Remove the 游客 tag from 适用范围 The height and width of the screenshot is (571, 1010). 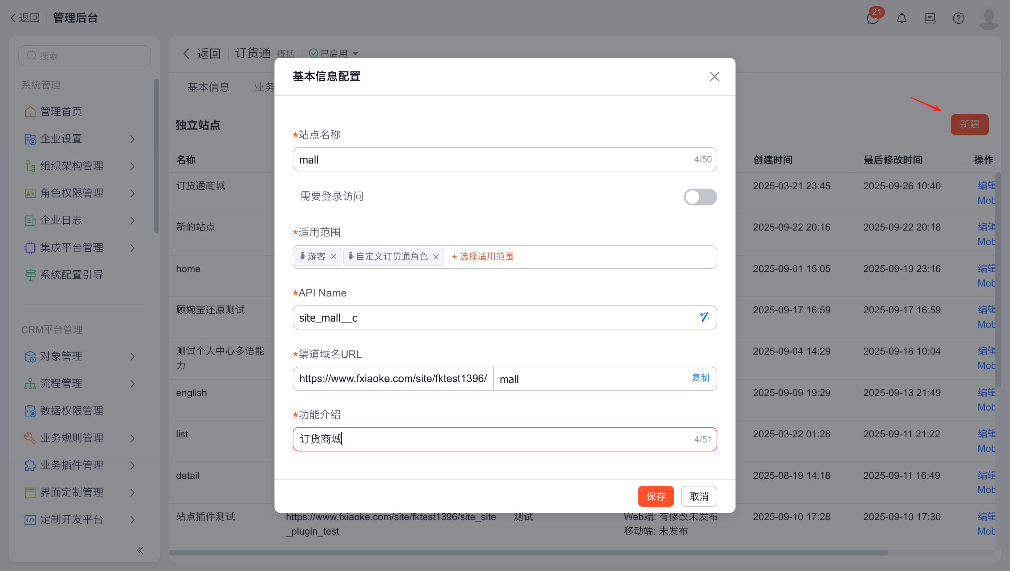click(x=333, y=257)
